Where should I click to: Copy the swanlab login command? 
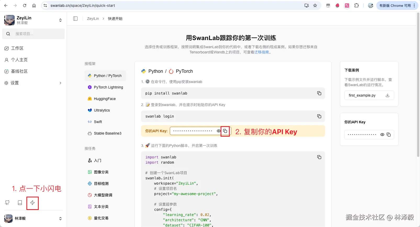pos(319,116)
